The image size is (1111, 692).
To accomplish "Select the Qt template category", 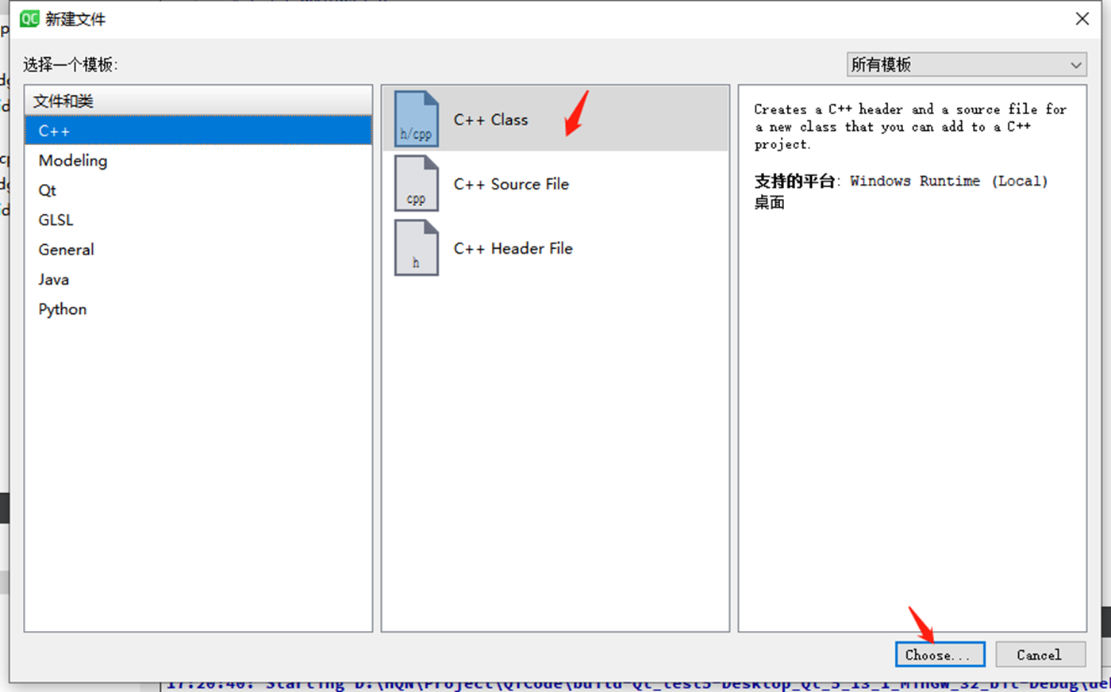I will (x=48, y=190).
